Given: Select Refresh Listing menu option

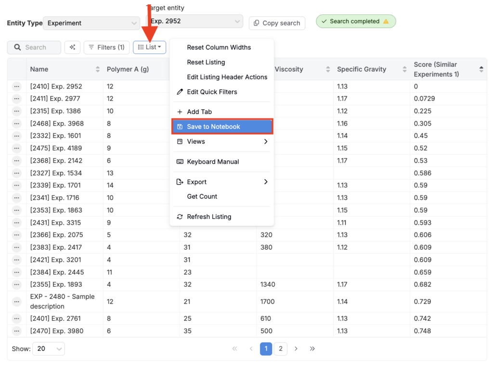Looking at the screenshot, I should pyautogui.click(x=209, y=216).
